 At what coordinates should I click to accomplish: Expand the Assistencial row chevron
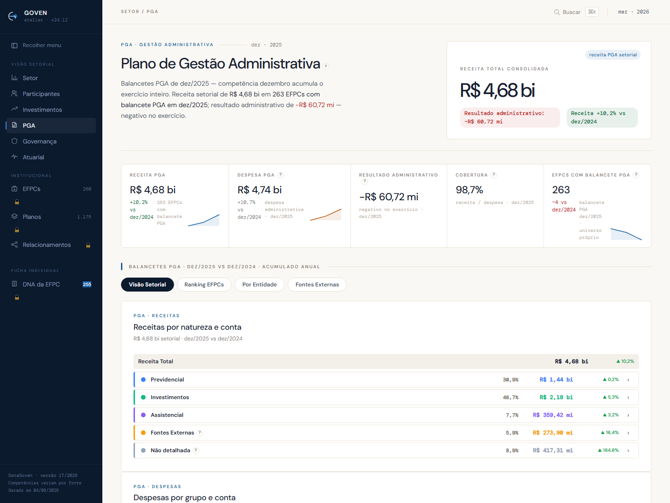pos(628,415)
